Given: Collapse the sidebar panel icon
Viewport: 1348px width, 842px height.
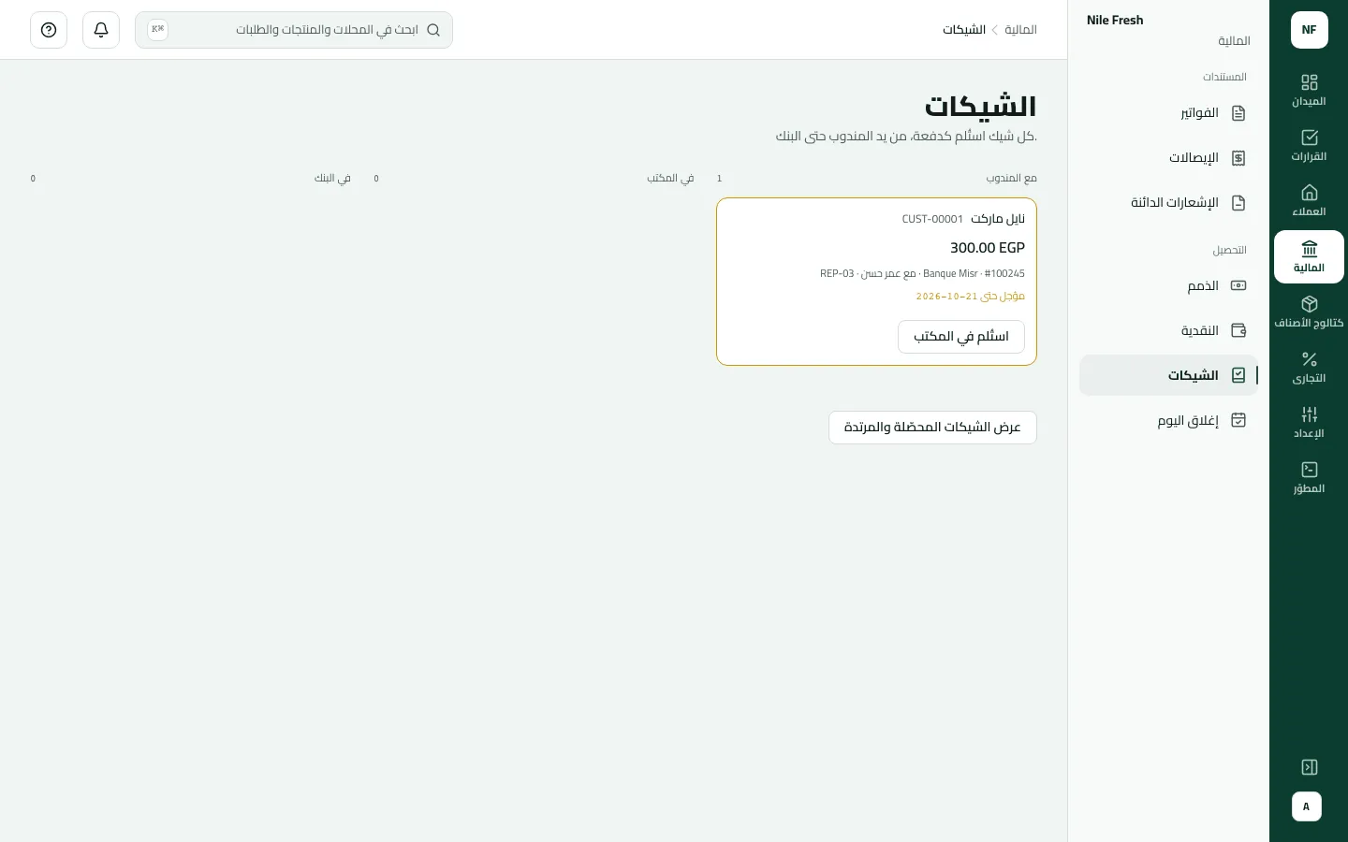Looking at the screenshot, I should pos(1309,767).
